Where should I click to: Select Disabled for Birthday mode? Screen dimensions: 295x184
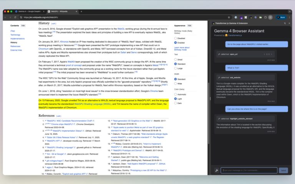pos(175,38)
